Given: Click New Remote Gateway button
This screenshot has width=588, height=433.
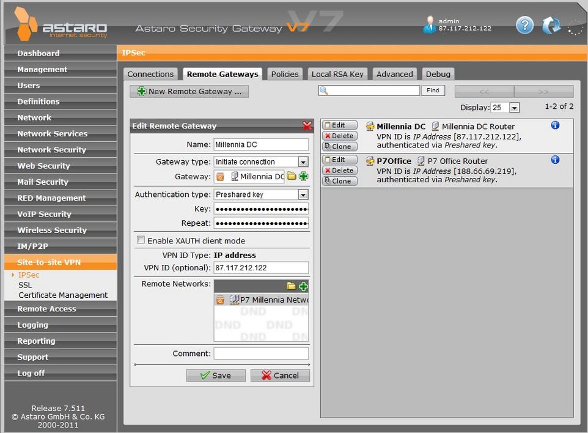Looking at the screenshot, I should coord(189,91).
